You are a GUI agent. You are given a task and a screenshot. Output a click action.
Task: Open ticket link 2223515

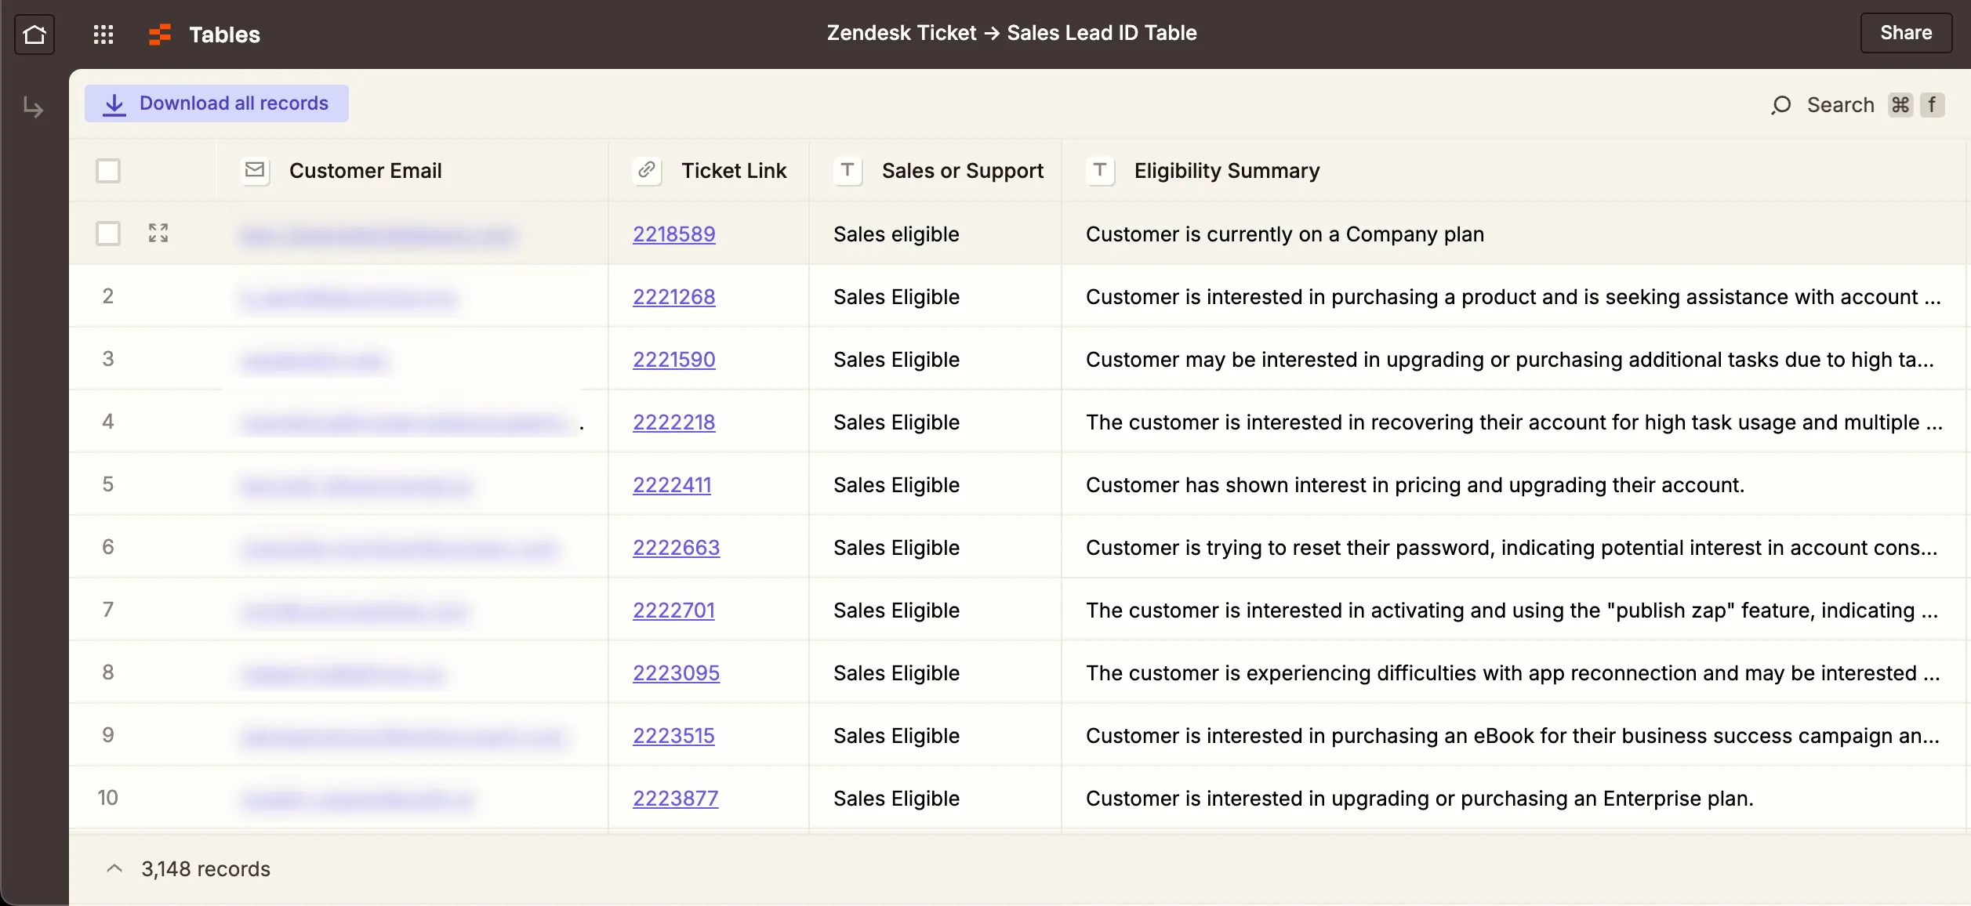click(674, 735)
